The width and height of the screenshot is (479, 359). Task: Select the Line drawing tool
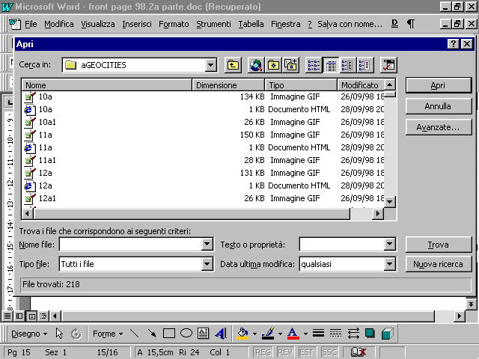134,334
